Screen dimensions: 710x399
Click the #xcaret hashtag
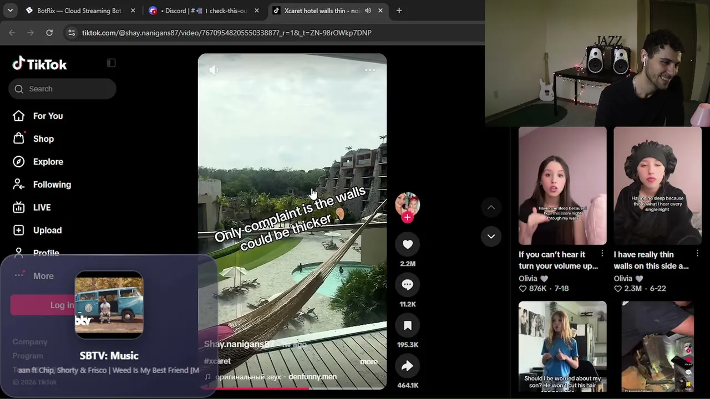click(x=217, y=361)
